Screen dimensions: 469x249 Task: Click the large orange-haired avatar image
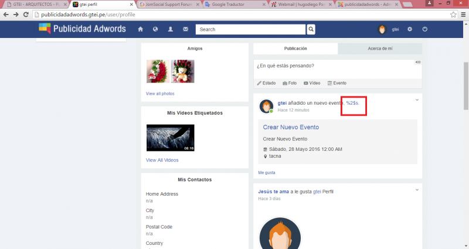(x=280, y=233)
